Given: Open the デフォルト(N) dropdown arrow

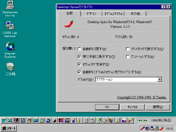Looking at the screenshot, I should pyautogui.click(x=159, y=79).
